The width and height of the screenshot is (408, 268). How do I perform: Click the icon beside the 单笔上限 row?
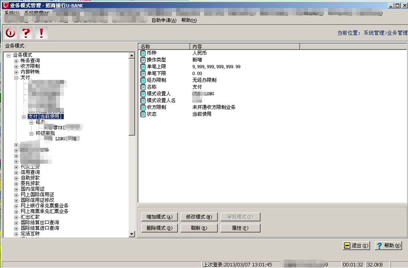pos(143,67)
